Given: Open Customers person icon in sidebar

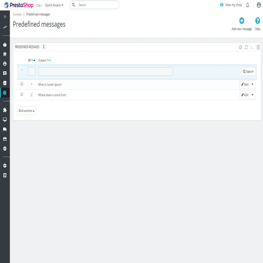Looking at the screenshot, I should 5,64.
